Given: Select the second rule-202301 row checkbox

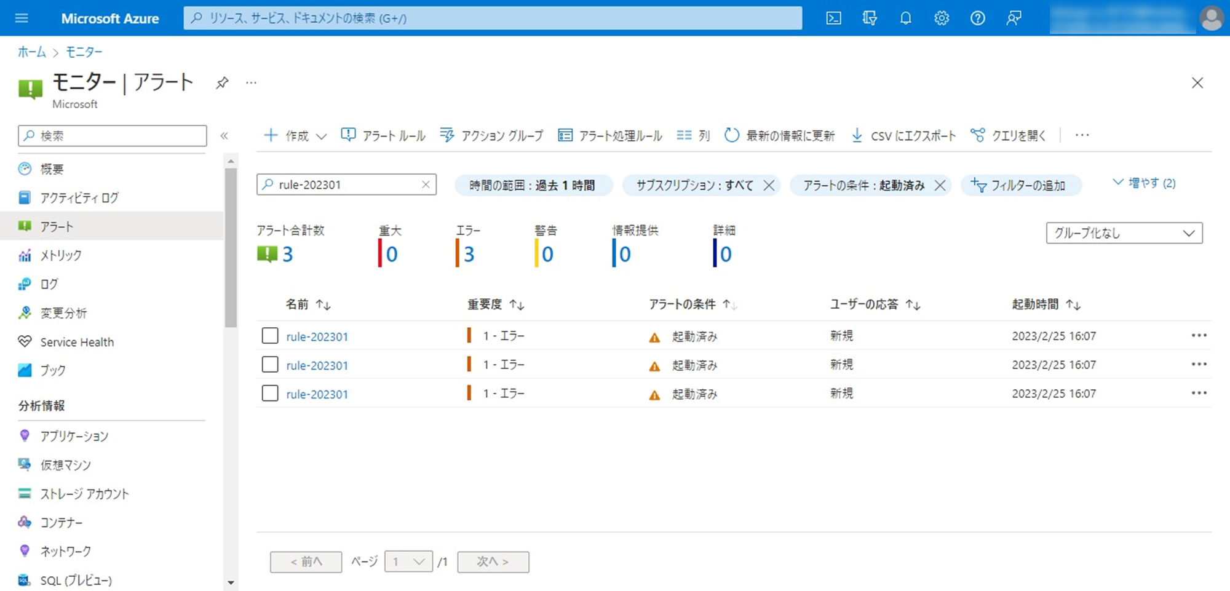Looking at the screenshot, I should (x=270, y=365).
